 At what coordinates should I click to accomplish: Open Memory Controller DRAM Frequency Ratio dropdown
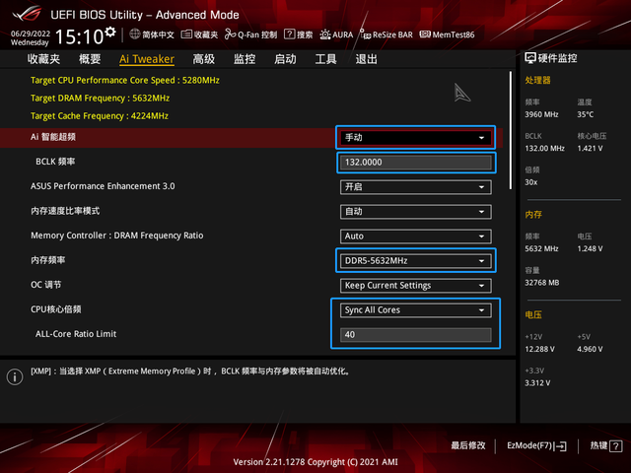tap(416, 236)
